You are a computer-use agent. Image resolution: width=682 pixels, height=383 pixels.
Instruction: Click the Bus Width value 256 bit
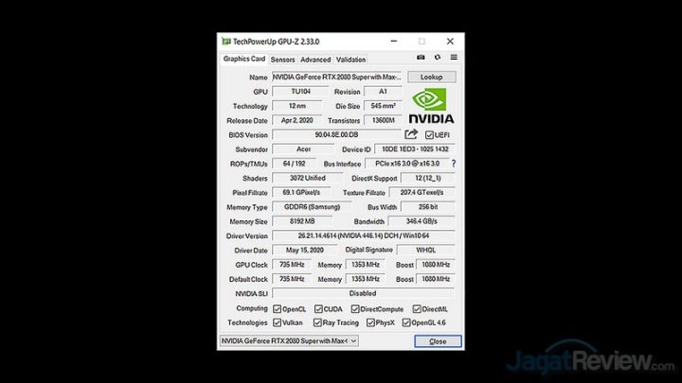[428, 207]
